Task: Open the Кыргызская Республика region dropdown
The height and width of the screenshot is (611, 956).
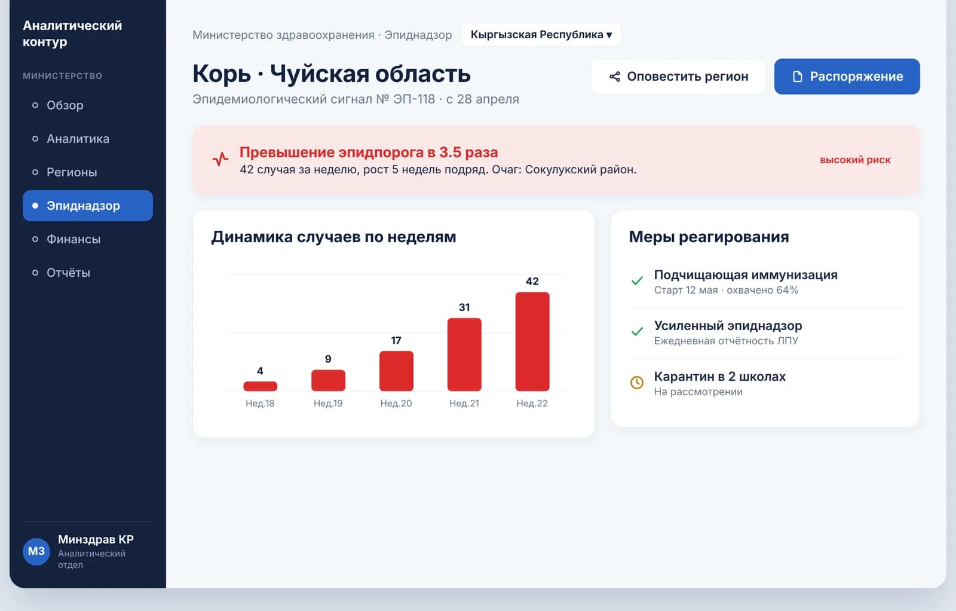Action: [x=541, y=35]
